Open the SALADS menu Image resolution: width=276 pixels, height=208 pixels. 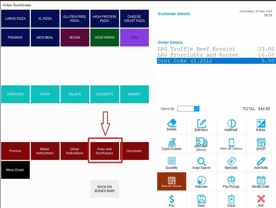(x=75, y=94)
